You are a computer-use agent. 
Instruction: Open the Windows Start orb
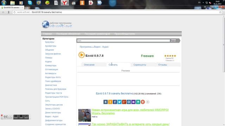pyautogui.click(x=4, y=3)
